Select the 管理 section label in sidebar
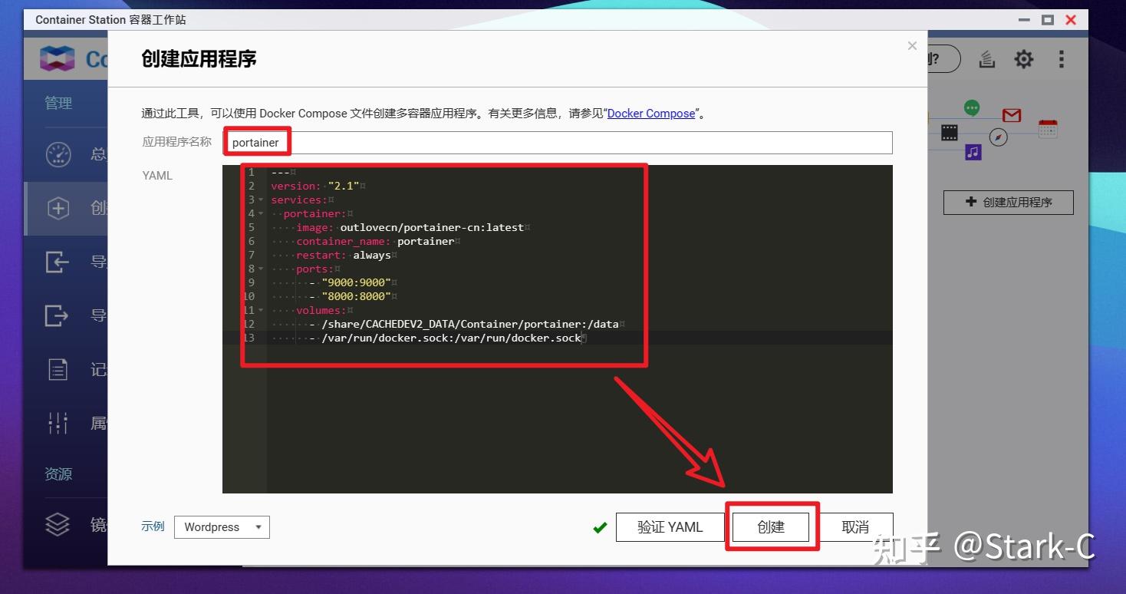The width and height of the screenshot is (1126, 594). [58, 102]
